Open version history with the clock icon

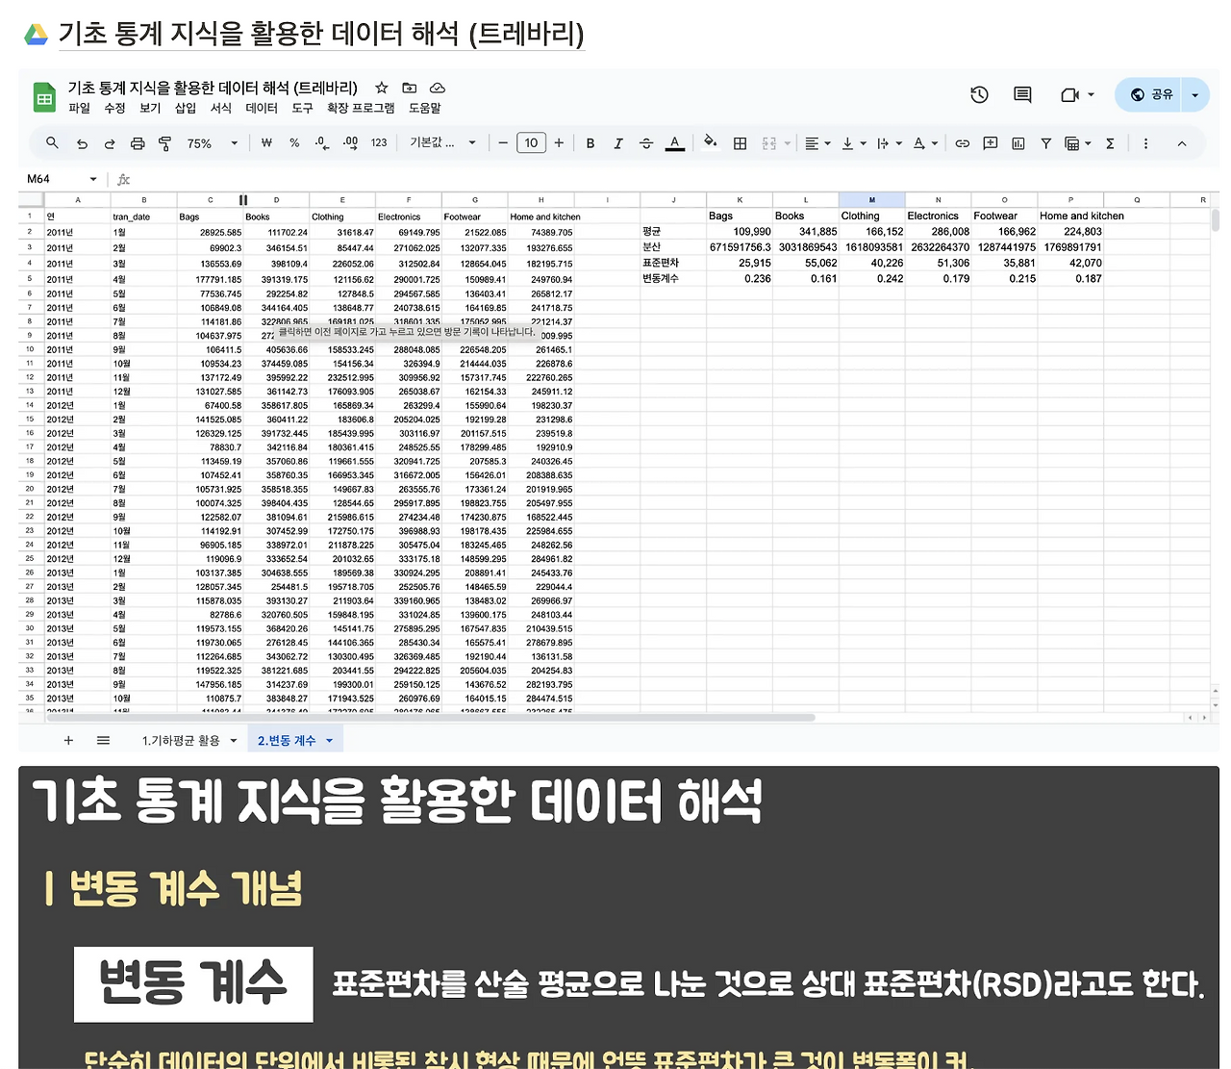pos(979,94)
